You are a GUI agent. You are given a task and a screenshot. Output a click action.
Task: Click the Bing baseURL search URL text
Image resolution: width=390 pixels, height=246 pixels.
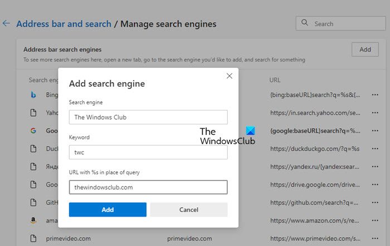pos(315,95)
